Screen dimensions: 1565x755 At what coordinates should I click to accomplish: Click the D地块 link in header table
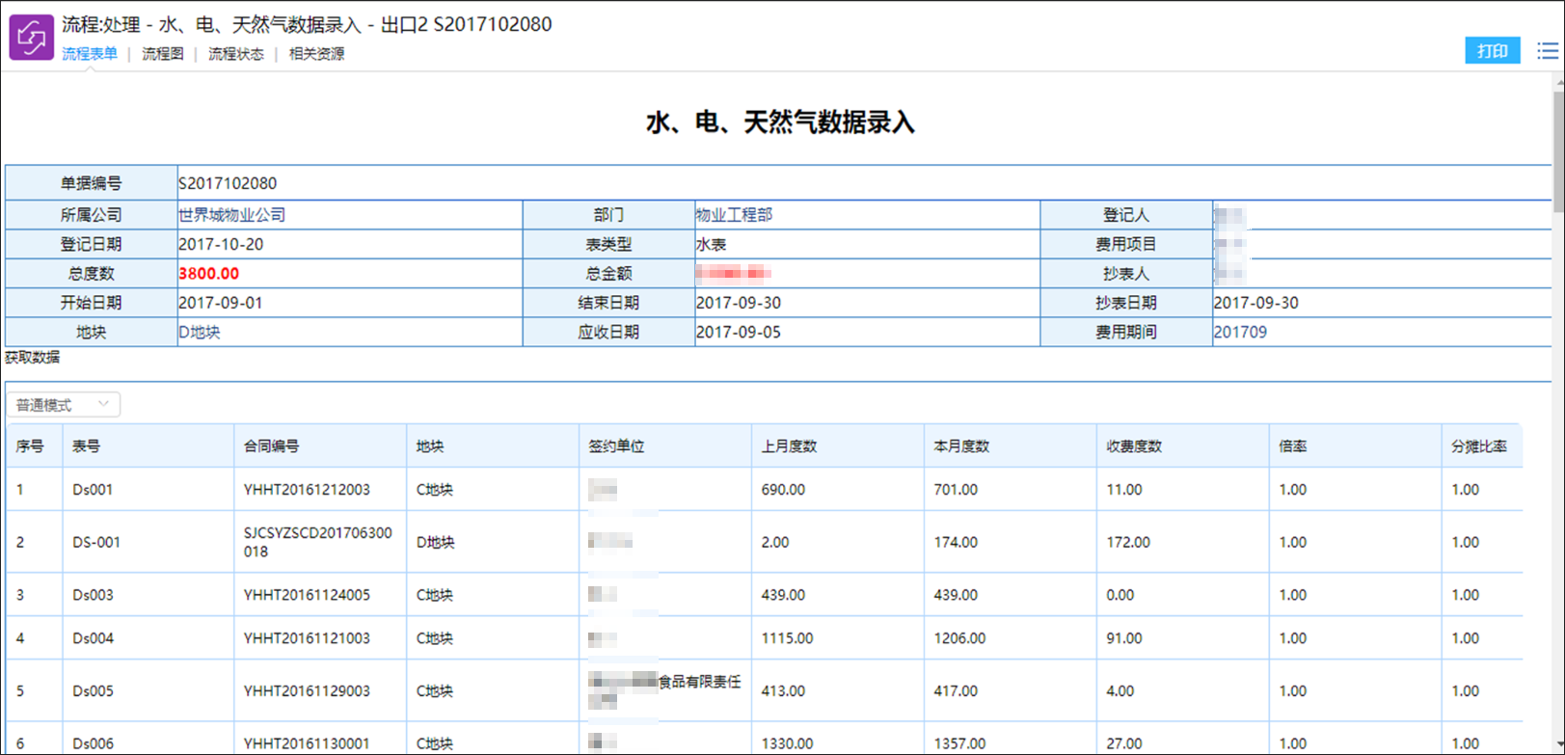coord(200,332)
